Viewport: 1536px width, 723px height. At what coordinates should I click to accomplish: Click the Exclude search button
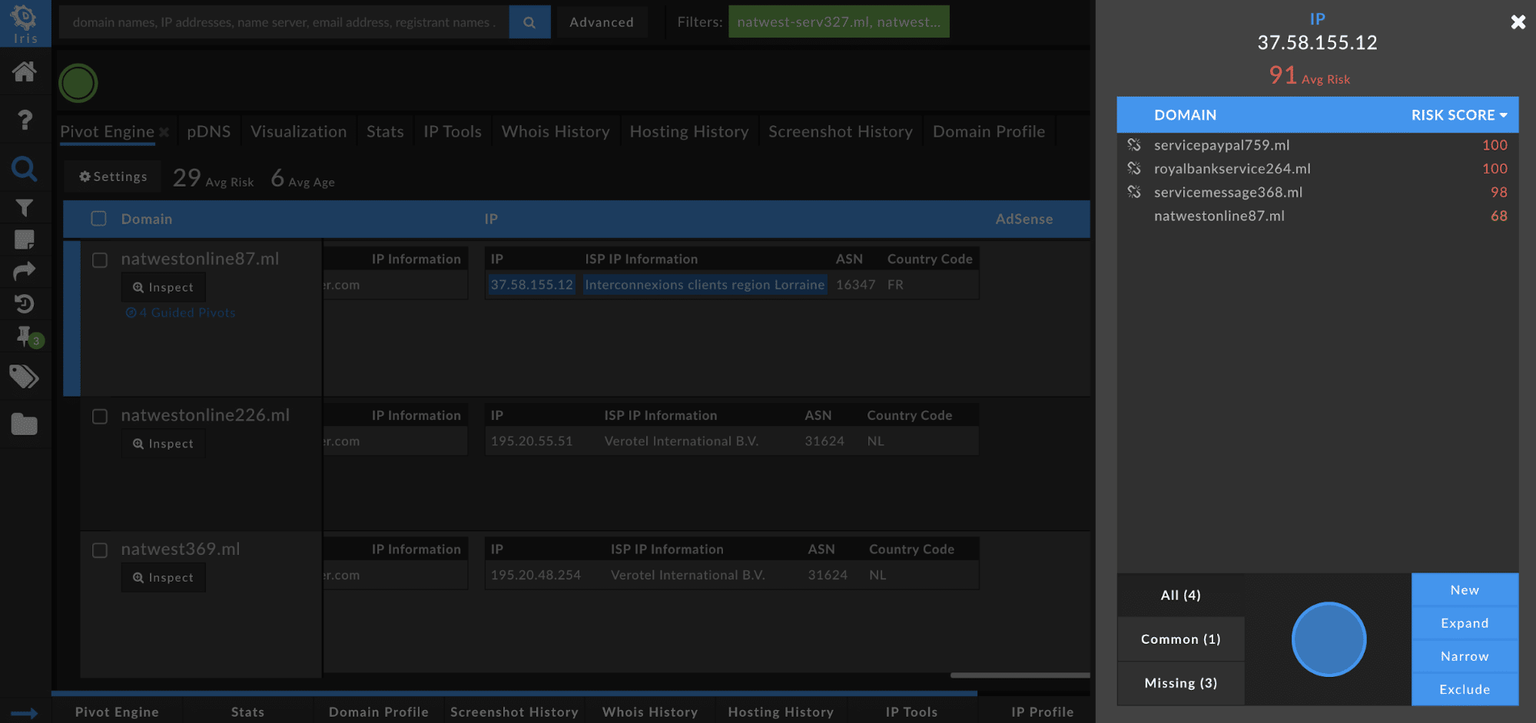point(1465,689)
